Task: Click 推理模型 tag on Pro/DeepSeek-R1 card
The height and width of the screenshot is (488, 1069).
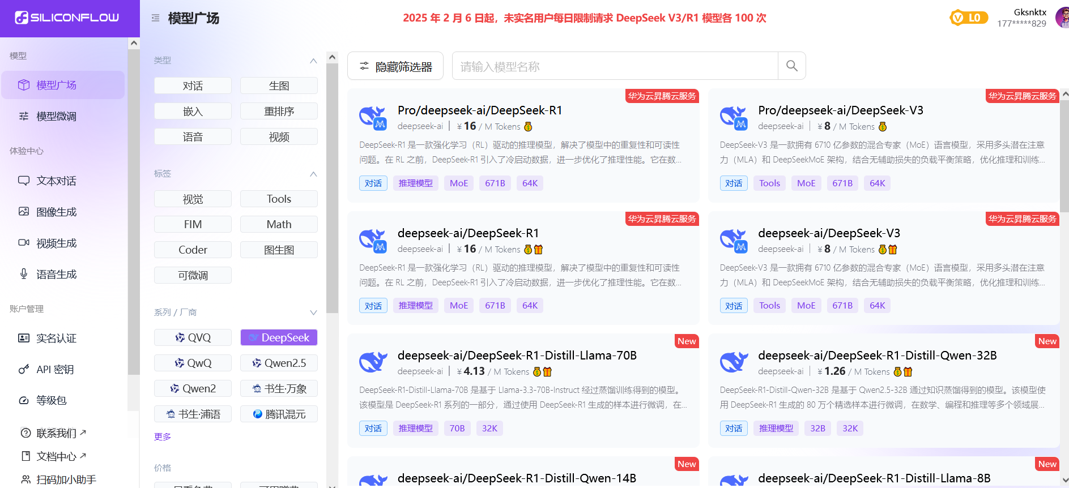Action: [x=415, y=183]
